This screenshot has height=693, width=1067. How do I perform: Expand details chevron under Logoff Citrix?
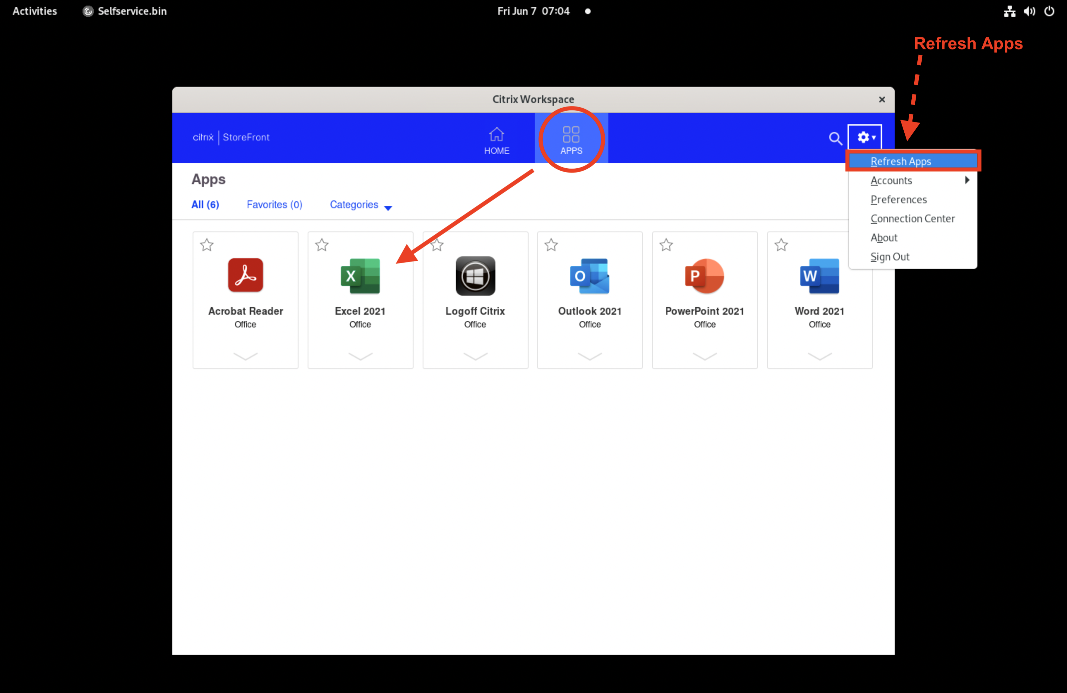pyautogui.click(x=475, y=356)
